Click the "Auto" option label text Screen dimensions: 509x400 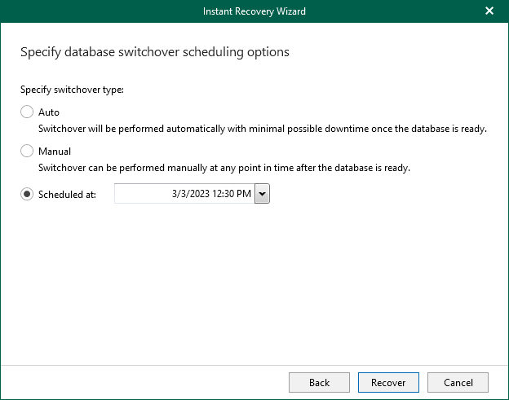pyautogui.click(x=49, y=112)
